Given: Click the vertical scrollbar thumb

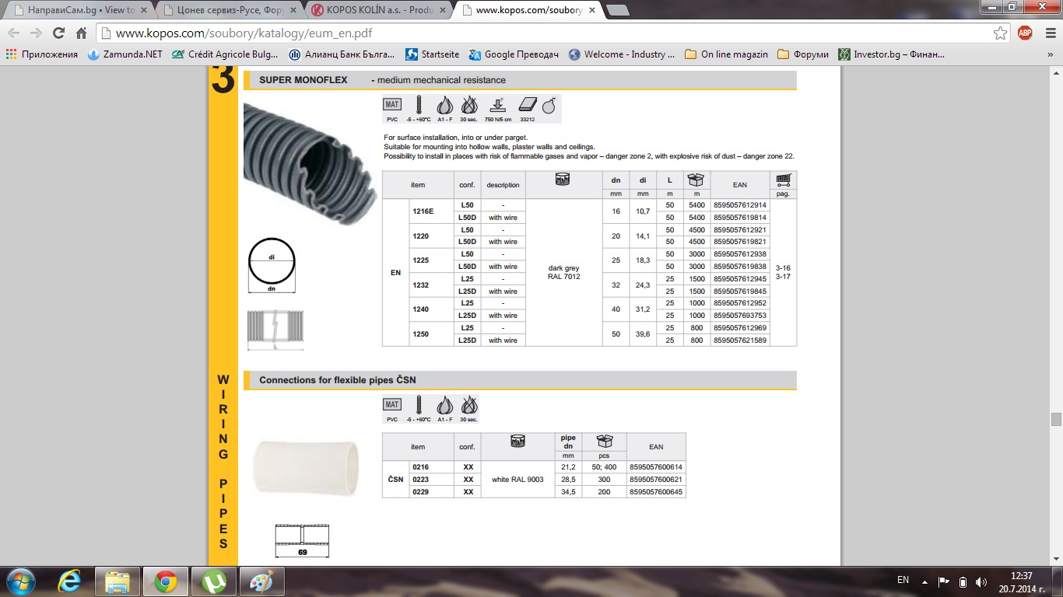Looking at the screenshot, I should (1056, 419).
